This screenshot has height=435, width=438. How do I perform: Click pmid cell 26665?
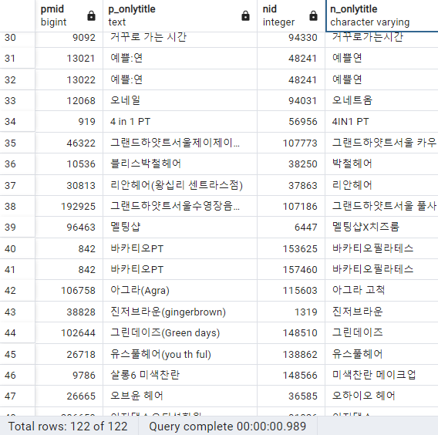(x=69, y=396)
